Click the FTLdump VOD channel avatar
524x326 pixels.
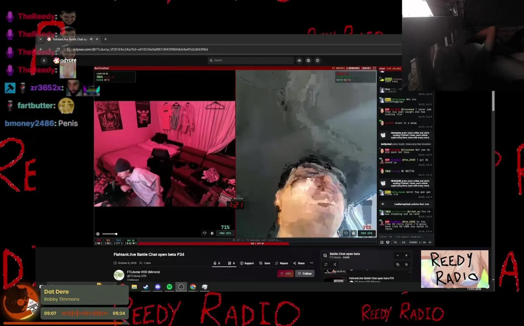coord(119,275)
